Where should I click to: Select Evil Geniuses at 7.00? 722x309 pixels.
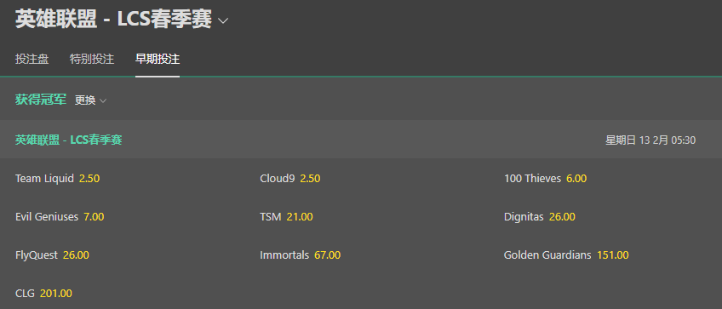tap(60, 217)
